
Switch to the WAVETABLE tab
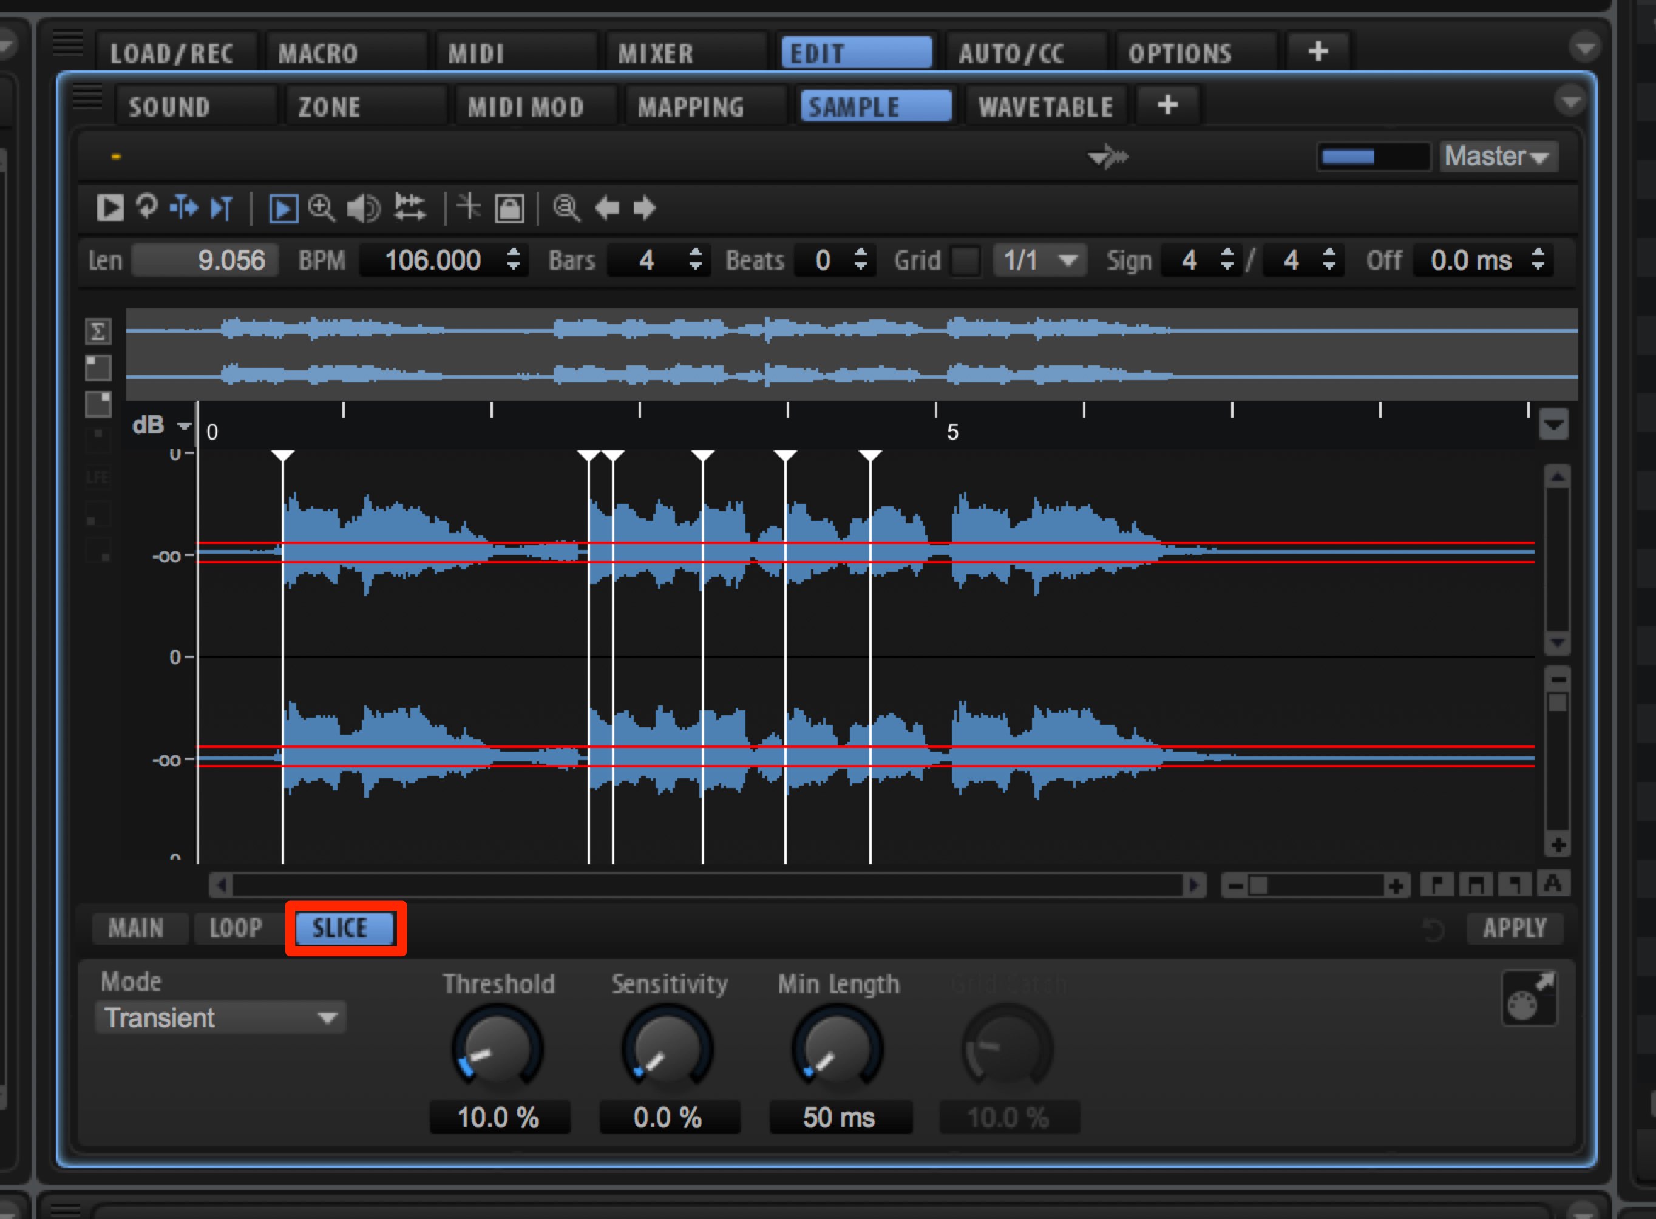point(1046,107)
